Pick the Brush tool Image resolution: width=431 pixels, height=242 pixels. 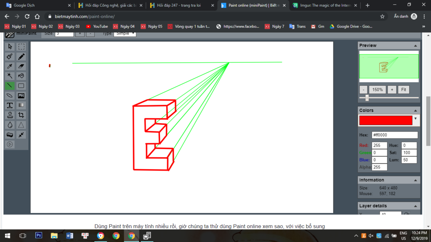click(10, 57)
